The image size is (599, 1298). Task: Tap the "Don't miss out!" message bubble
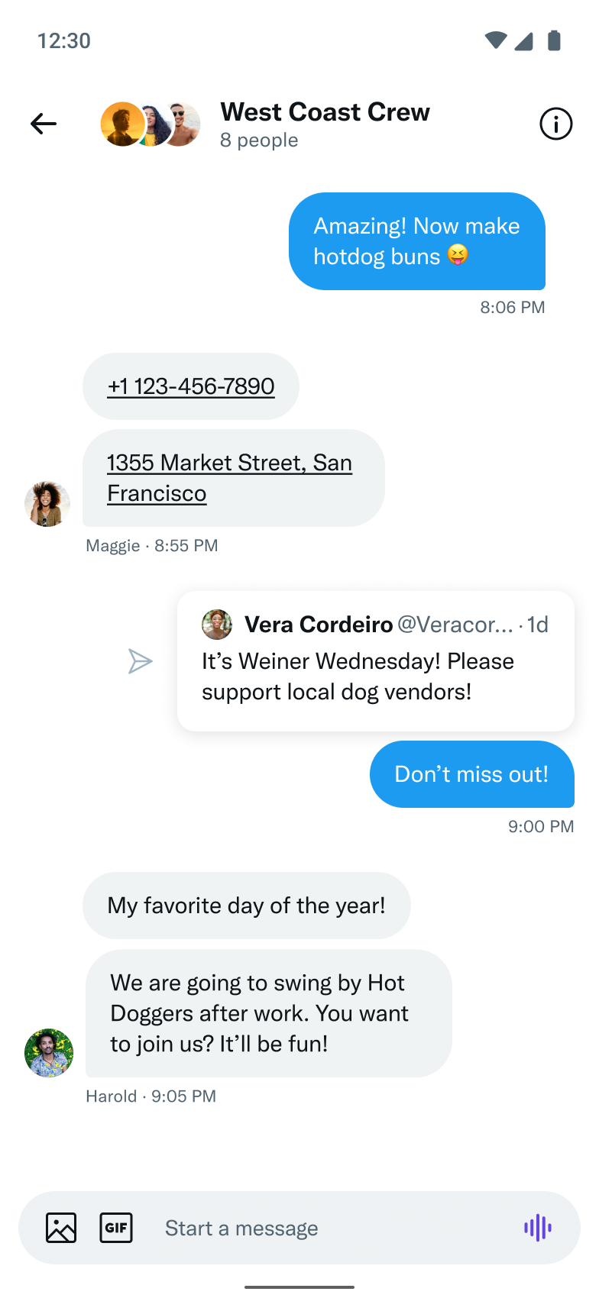(x=471, y=774)
